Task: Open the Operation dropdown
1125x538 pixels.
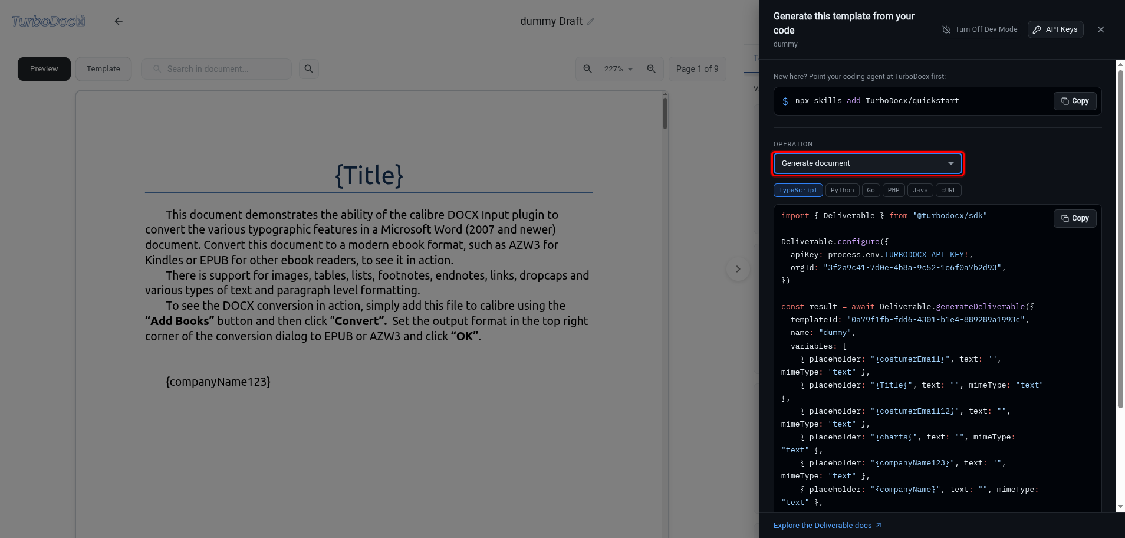Action: tap(868, 163)
